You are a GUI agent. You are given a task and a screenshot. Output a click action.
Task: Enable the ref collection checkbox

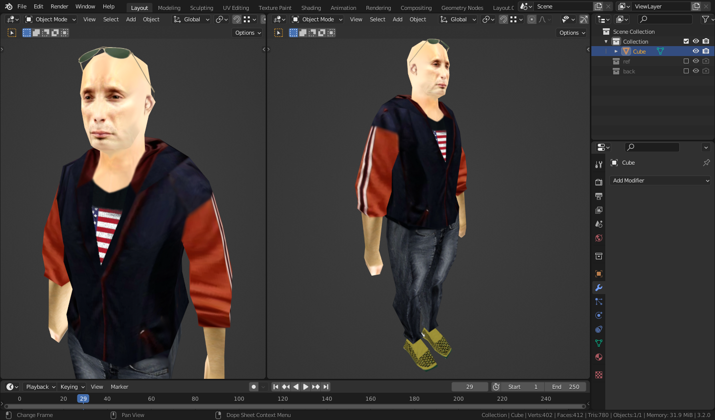point(686,61)
